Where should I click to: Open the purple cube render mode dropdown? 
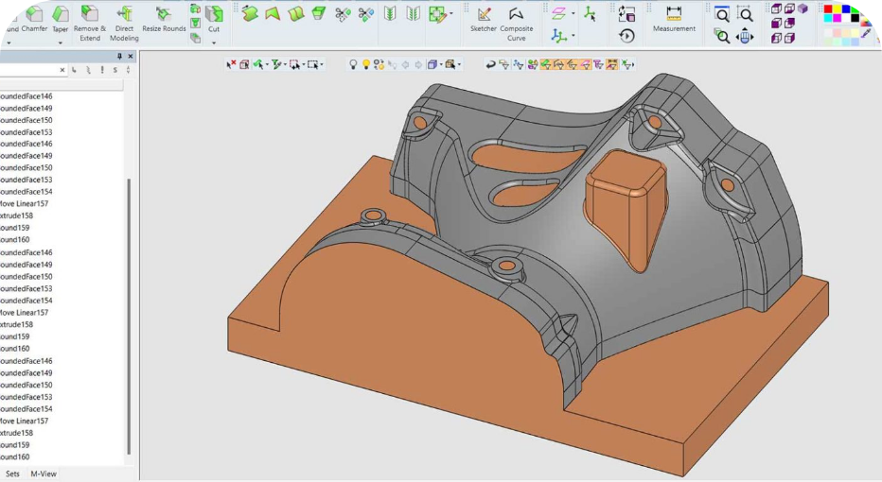pos(441,65)
